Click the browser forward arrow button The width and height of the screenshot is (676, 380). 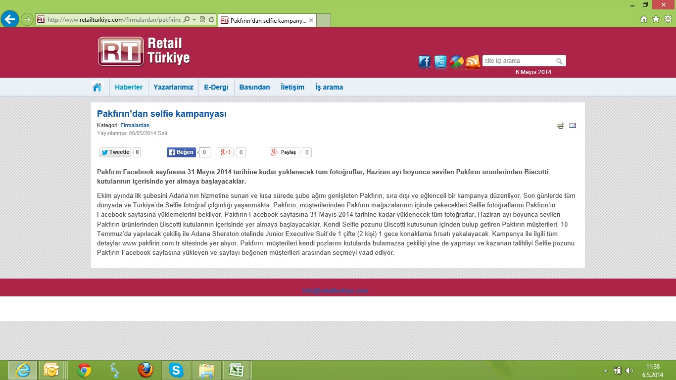[x=27, y=19]
